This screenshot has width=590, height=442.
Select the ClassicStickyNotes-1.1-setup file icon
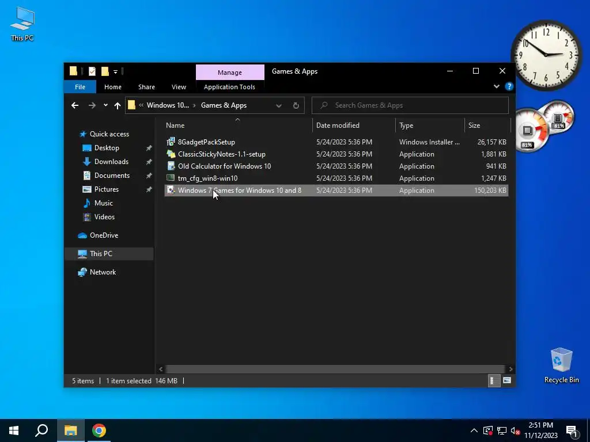coord(171,154)
